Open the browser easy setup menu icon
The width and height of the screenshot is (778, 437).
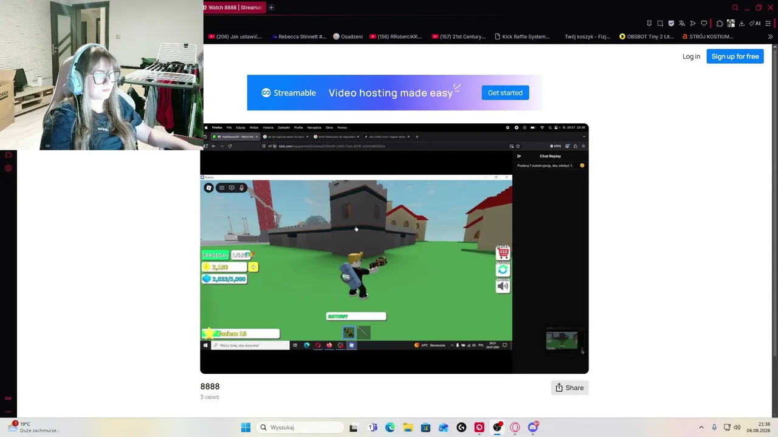(x=768, y=23)
